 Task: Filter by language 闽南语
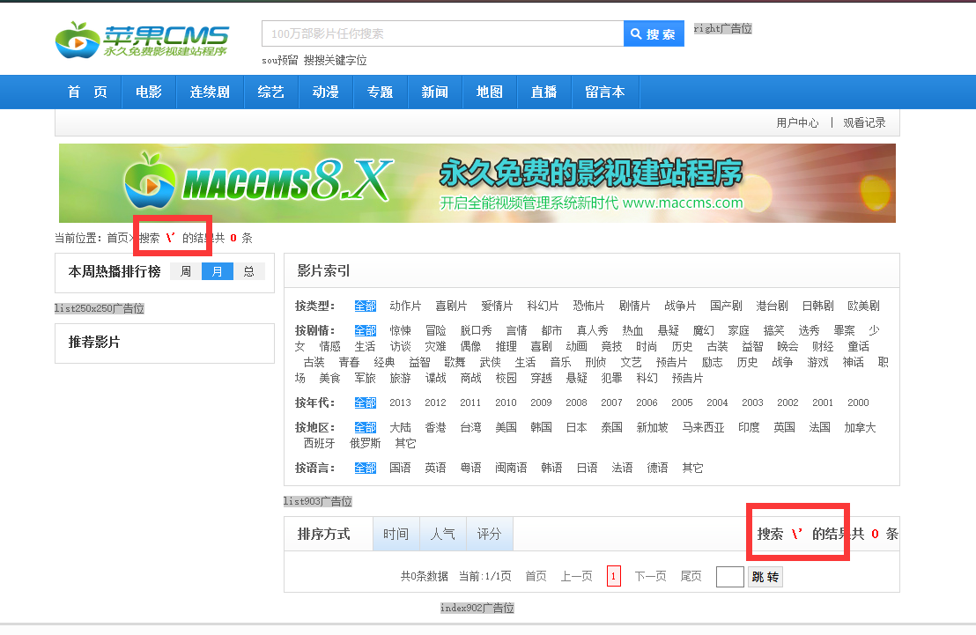click(511, 469)
